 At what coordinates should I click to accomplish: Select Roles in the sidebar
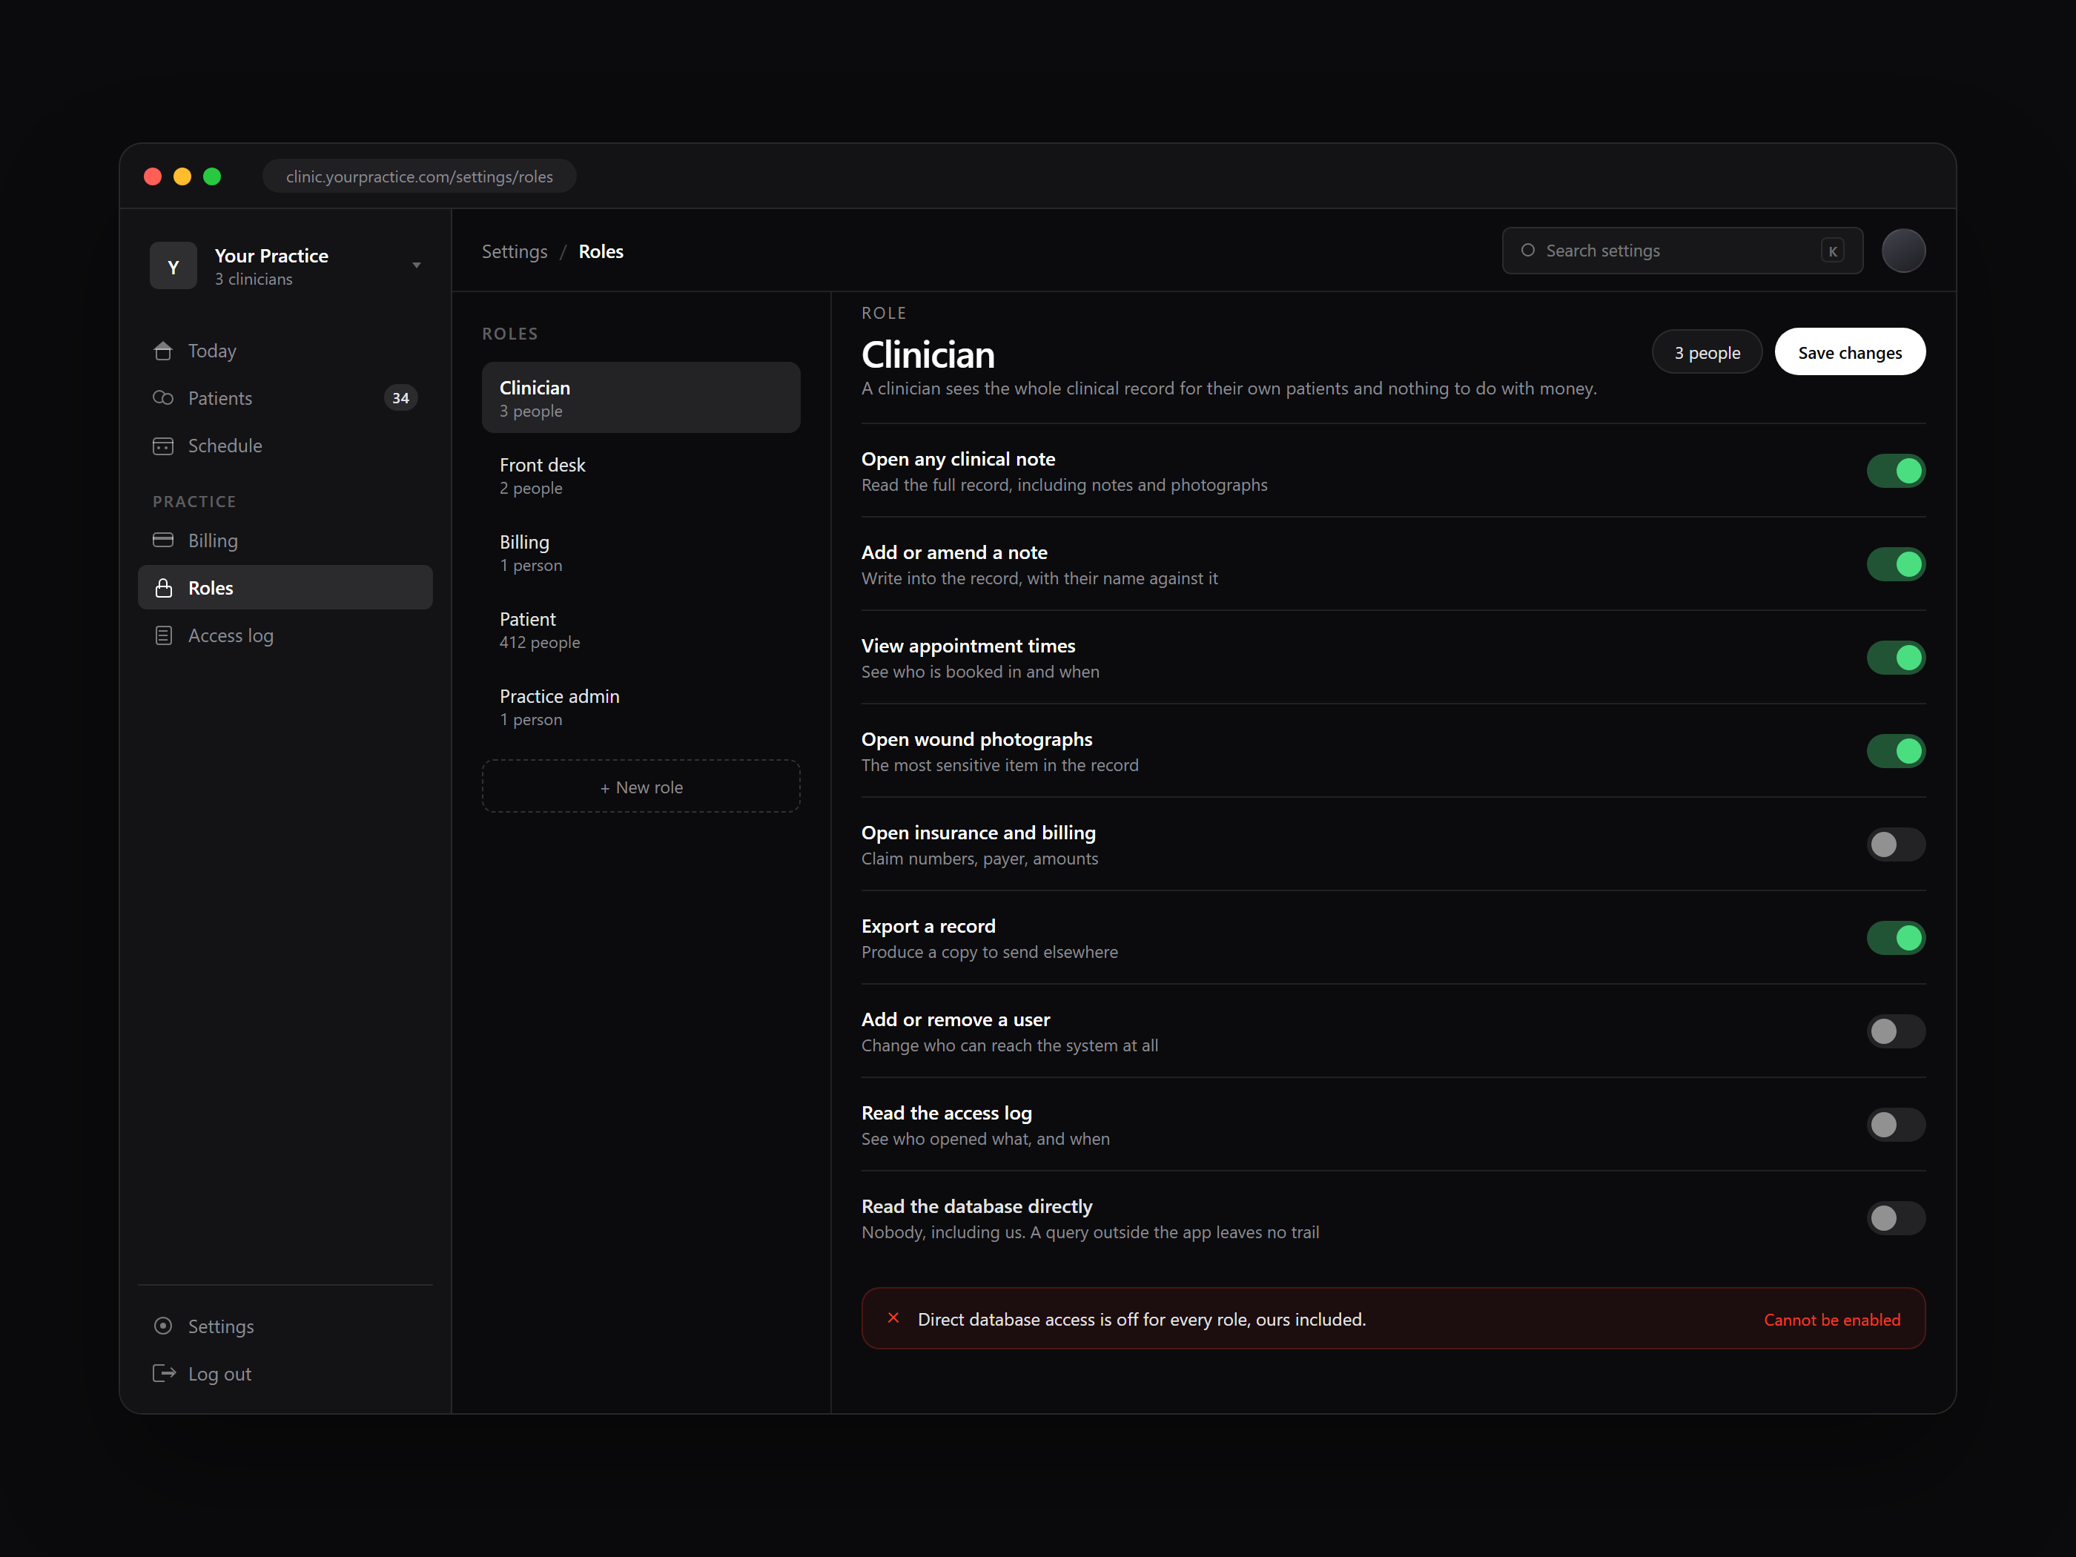click(285, 587)
